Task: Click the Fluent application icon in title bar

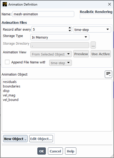Action: pyautogui.click(x=5, y=4)
